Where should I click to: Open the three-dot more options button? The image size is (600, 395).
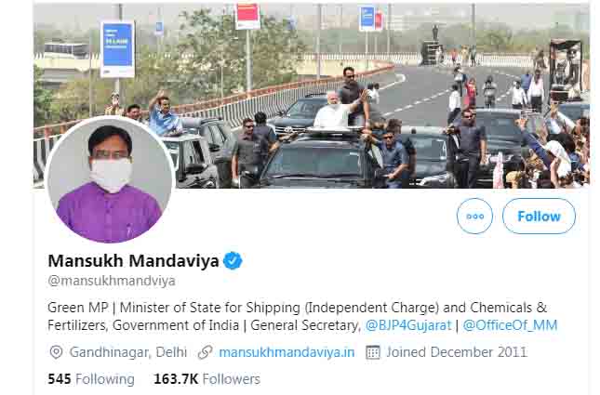point(474,216)
